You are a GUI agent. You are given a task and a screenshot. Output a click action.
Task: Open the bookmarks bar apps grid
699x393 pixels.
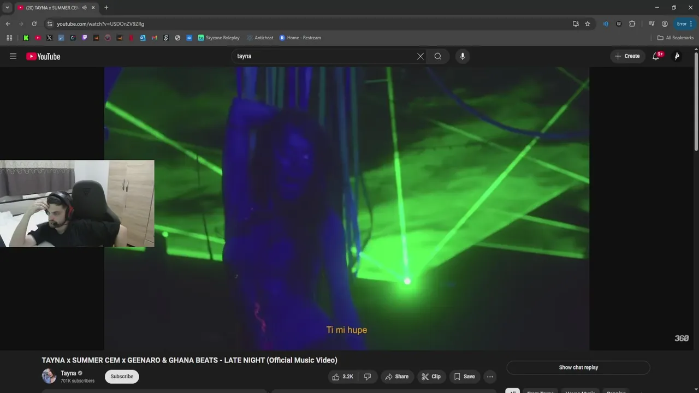click(x=9, y=38)
